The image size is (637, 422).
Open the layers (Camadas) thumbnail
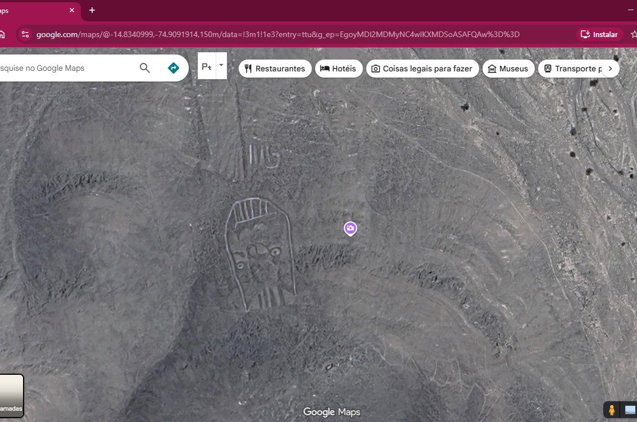tap(11, 396)
